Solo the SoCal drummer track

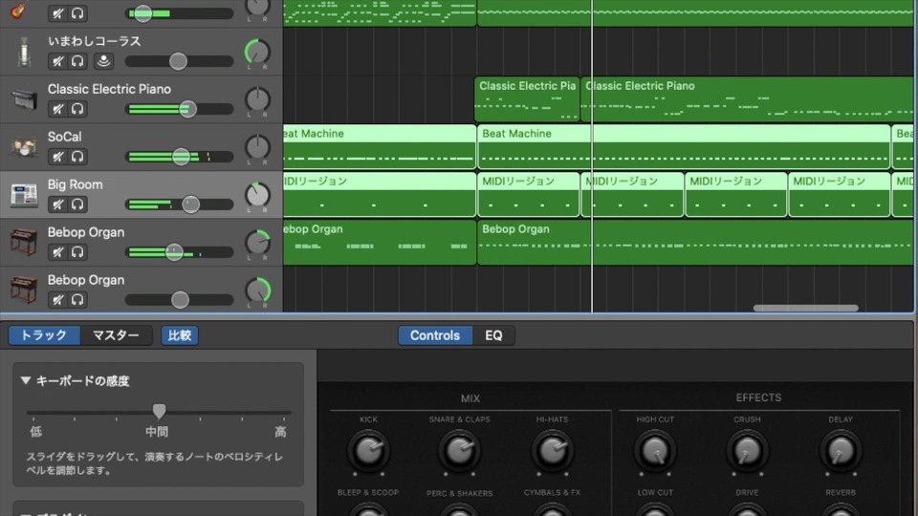(x=77, y=157)
